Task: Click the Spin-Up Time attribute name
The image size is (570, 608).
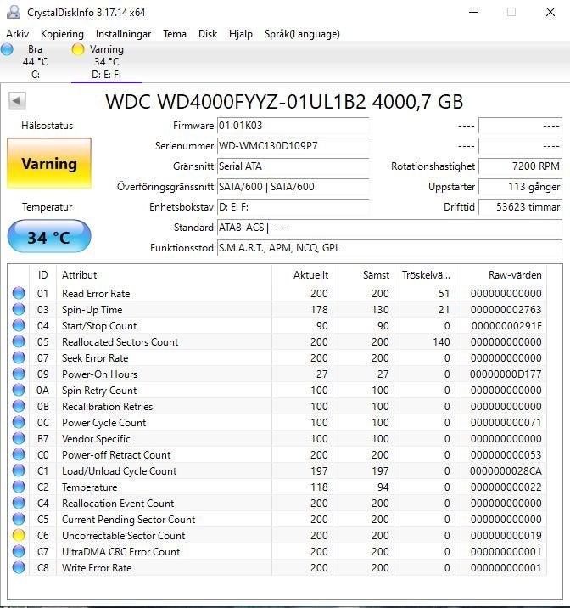Action: pos(92,310)
